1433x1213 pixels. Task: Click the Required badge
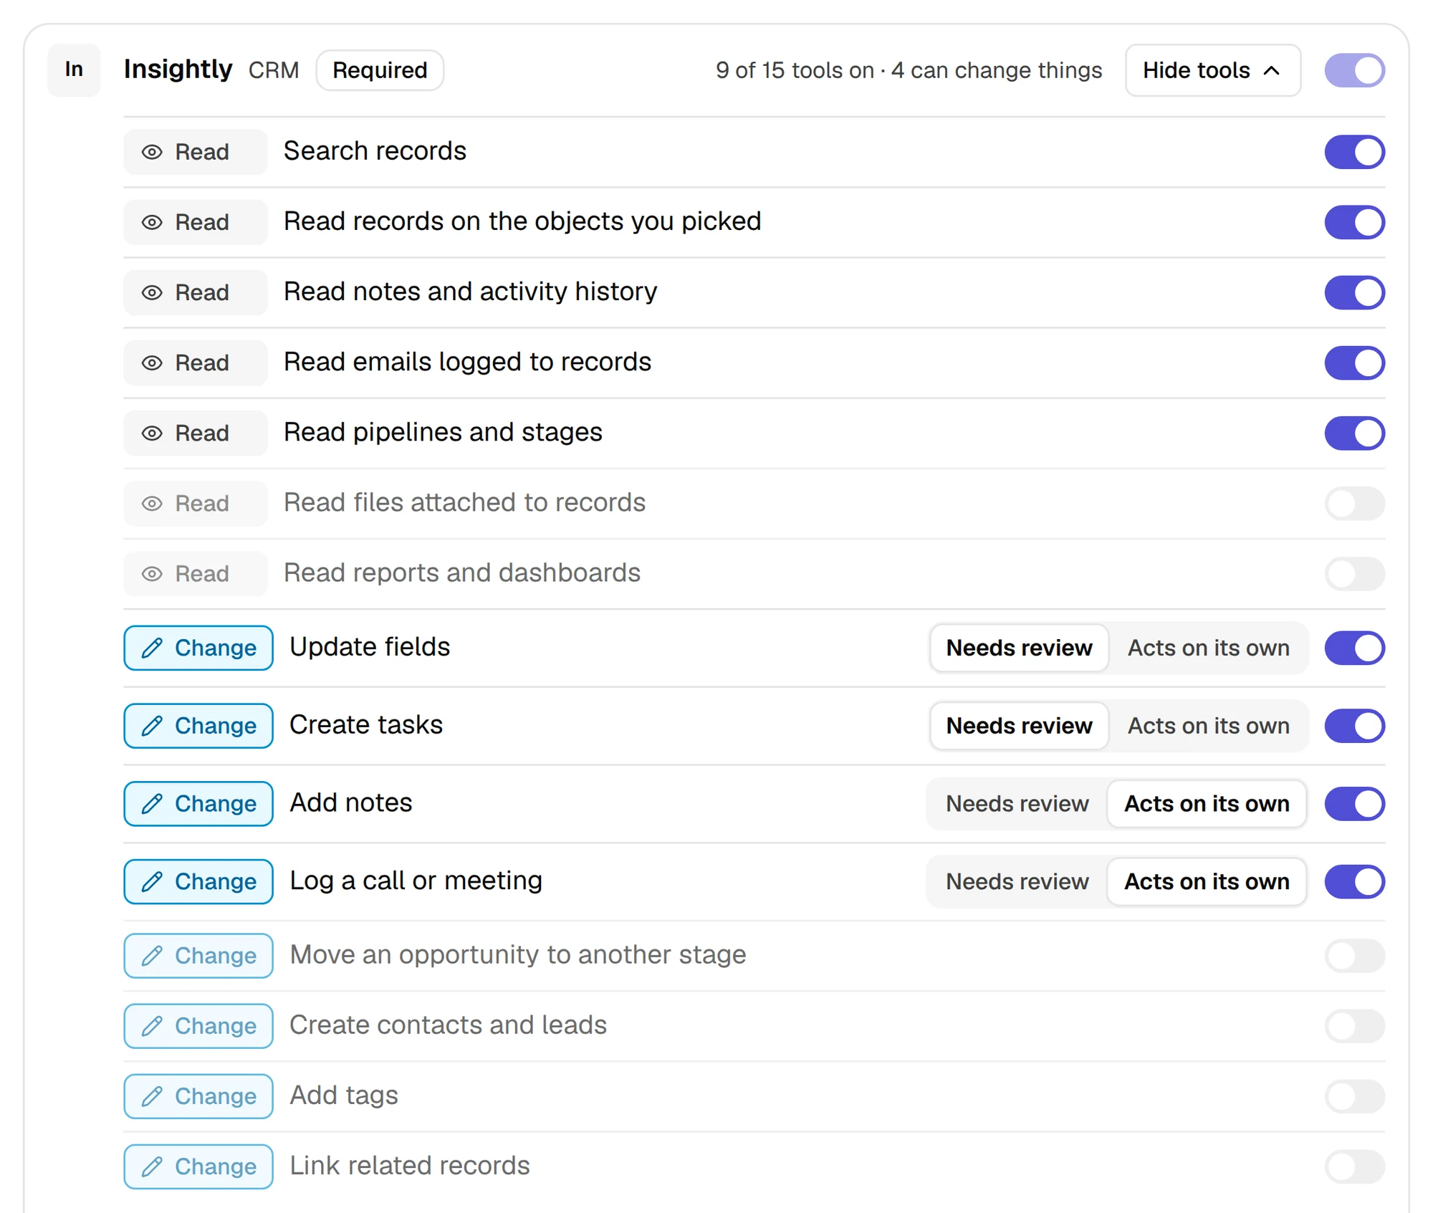tap(380, 70)
